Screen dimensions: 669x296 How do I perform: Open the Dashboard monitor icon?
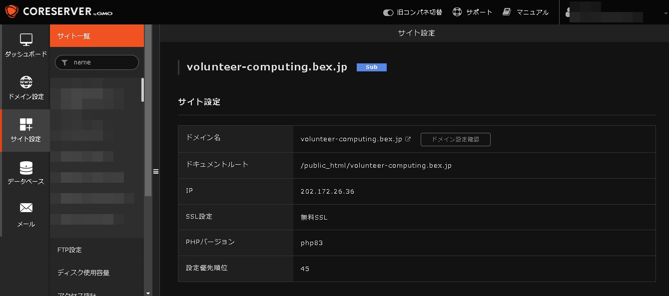[x=26, y=39]
